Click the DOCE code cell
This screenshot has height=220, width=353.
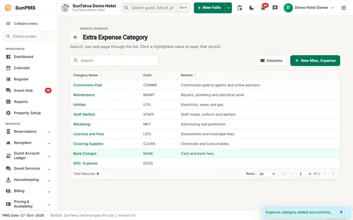point(148,163)
